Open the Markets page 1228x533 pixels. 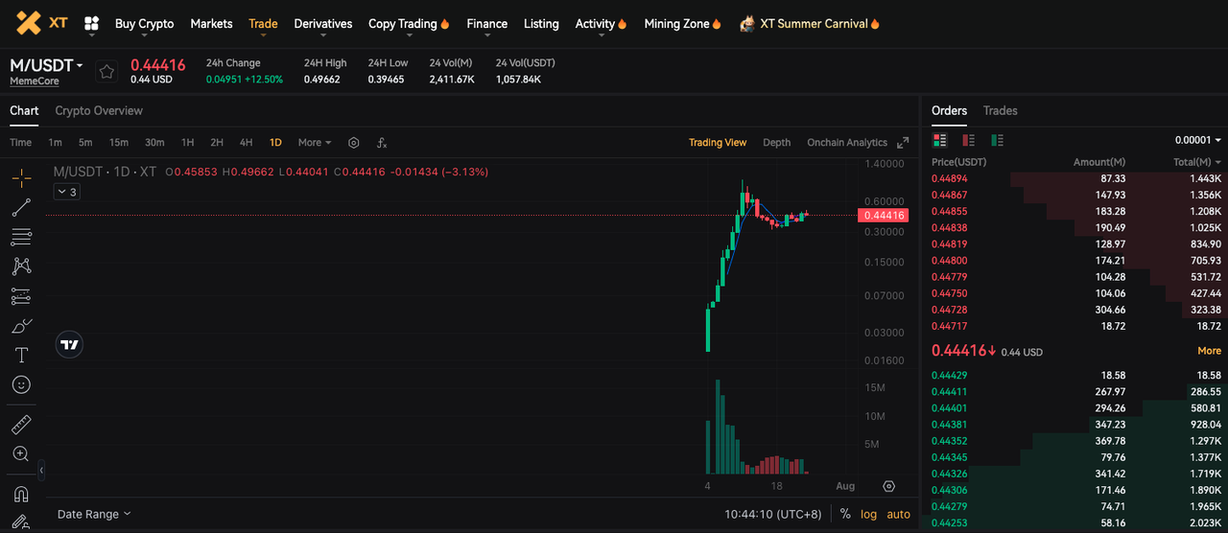pos(211,24)
